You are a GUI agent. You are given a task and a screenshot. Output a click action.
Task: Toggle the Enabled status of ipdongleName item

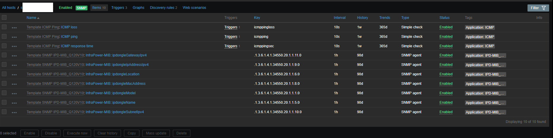click(446, 103)
